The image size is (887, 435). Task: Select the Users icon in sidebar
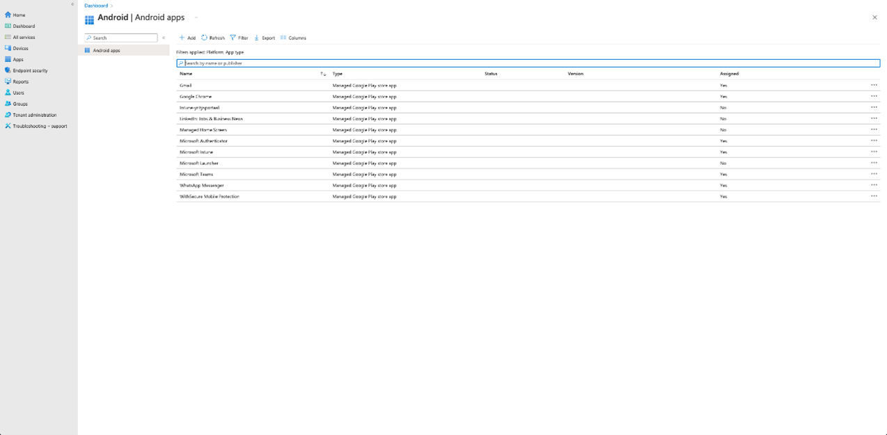point(8,93)
